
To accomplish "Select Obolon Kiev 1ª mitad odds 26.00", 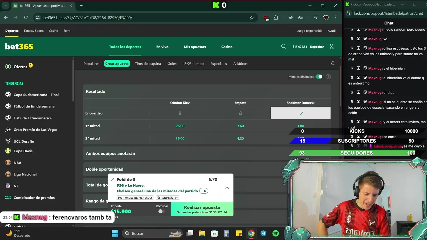I will [x=180, y=126].
